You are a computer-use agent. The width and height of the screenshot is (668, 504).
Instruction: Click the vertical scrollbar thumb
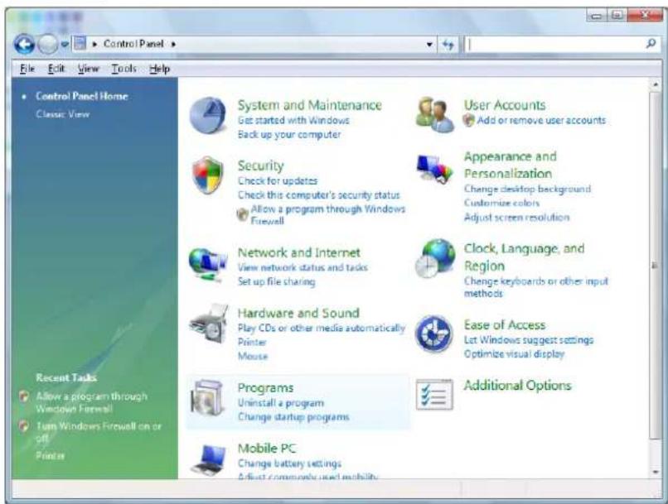656,266
